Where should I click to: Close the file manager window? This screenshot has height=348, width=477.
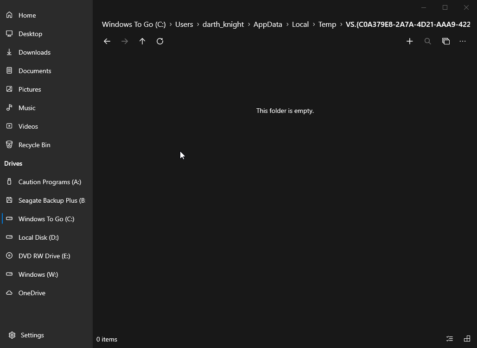[x=466, y=7]
